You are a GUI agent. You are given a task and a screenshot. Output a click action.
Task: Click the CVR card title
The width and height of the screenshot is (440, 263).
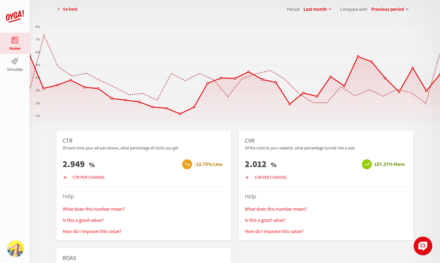[x=250, y=141]
